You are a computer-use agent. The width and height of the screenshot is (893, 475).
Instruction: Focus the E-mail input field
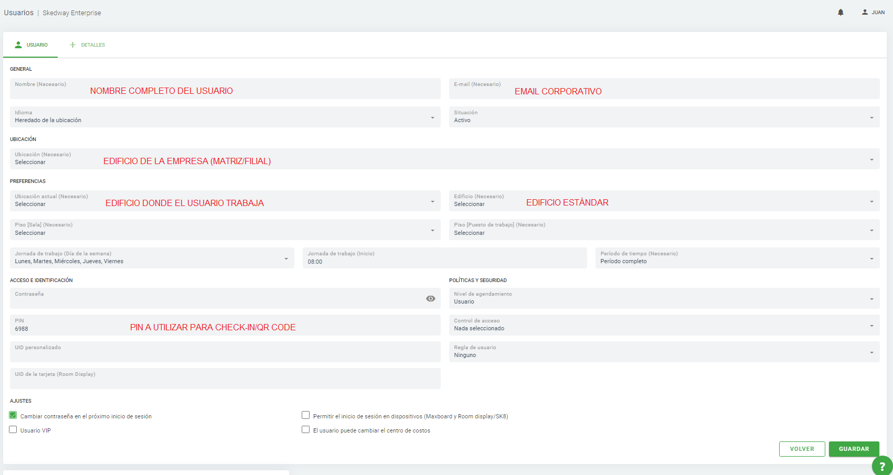tap(664, 89)
